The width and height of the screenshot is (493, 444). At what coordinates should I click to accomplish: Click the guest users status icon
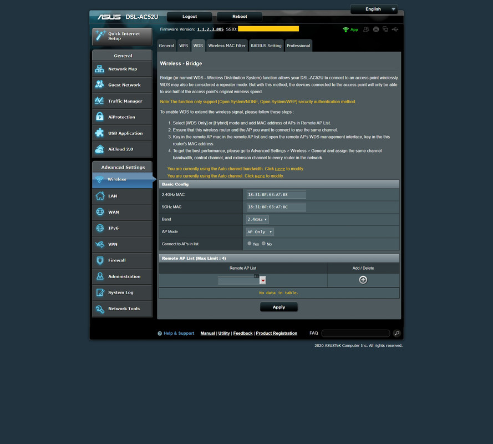point(366,29)
